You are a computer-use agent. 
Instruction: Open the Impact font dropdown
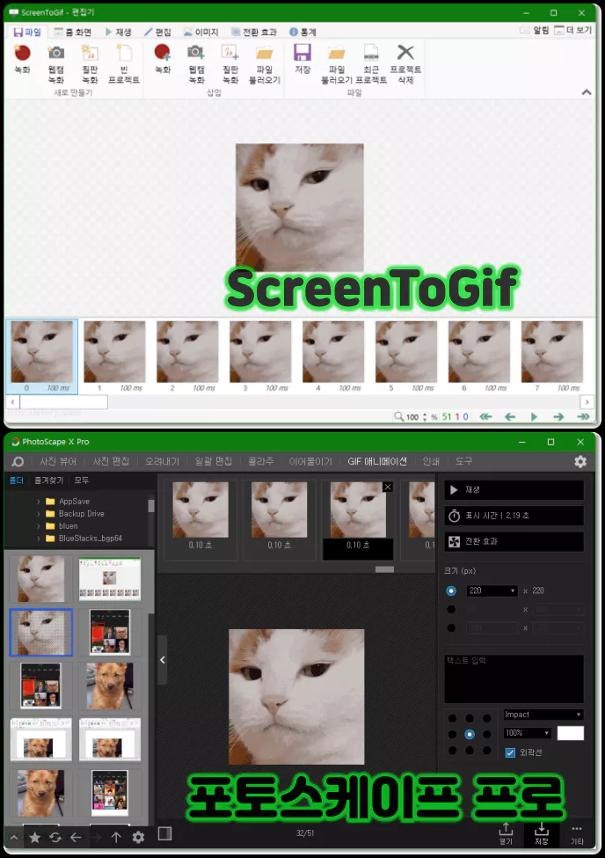[543, 715]
